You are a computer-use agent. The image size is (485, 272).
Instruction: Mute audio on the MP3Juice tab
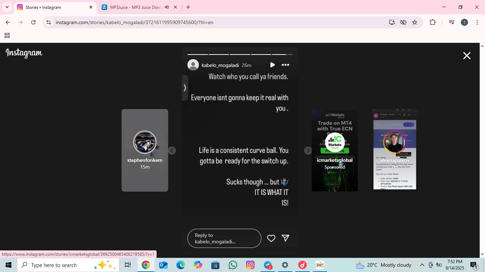167,7
